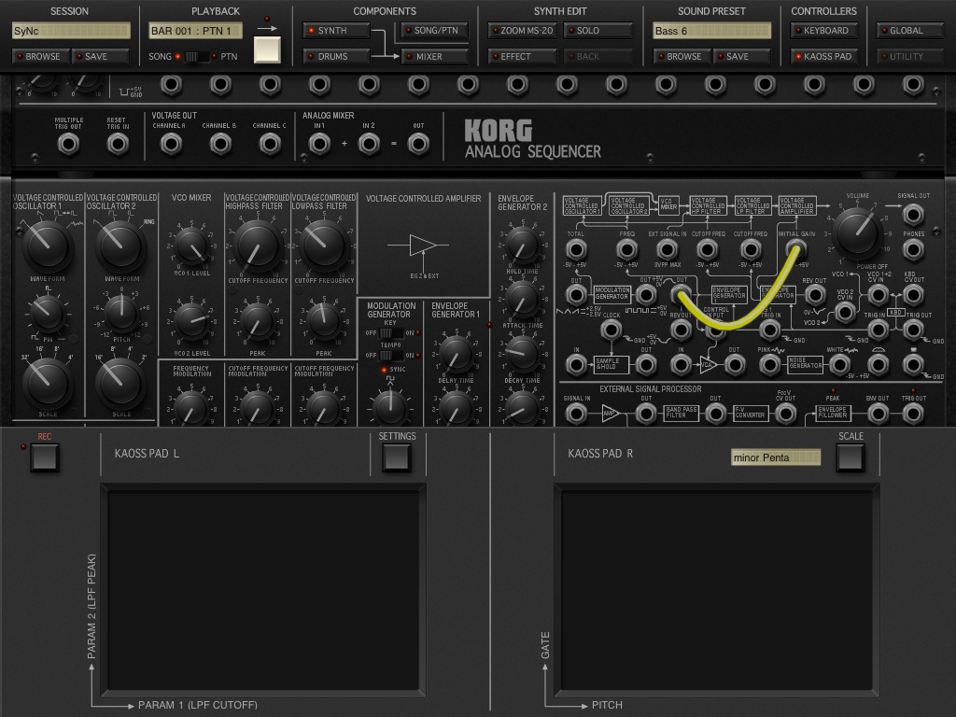Switch to the KEYBOARD controller

click(x=823, y=31)
